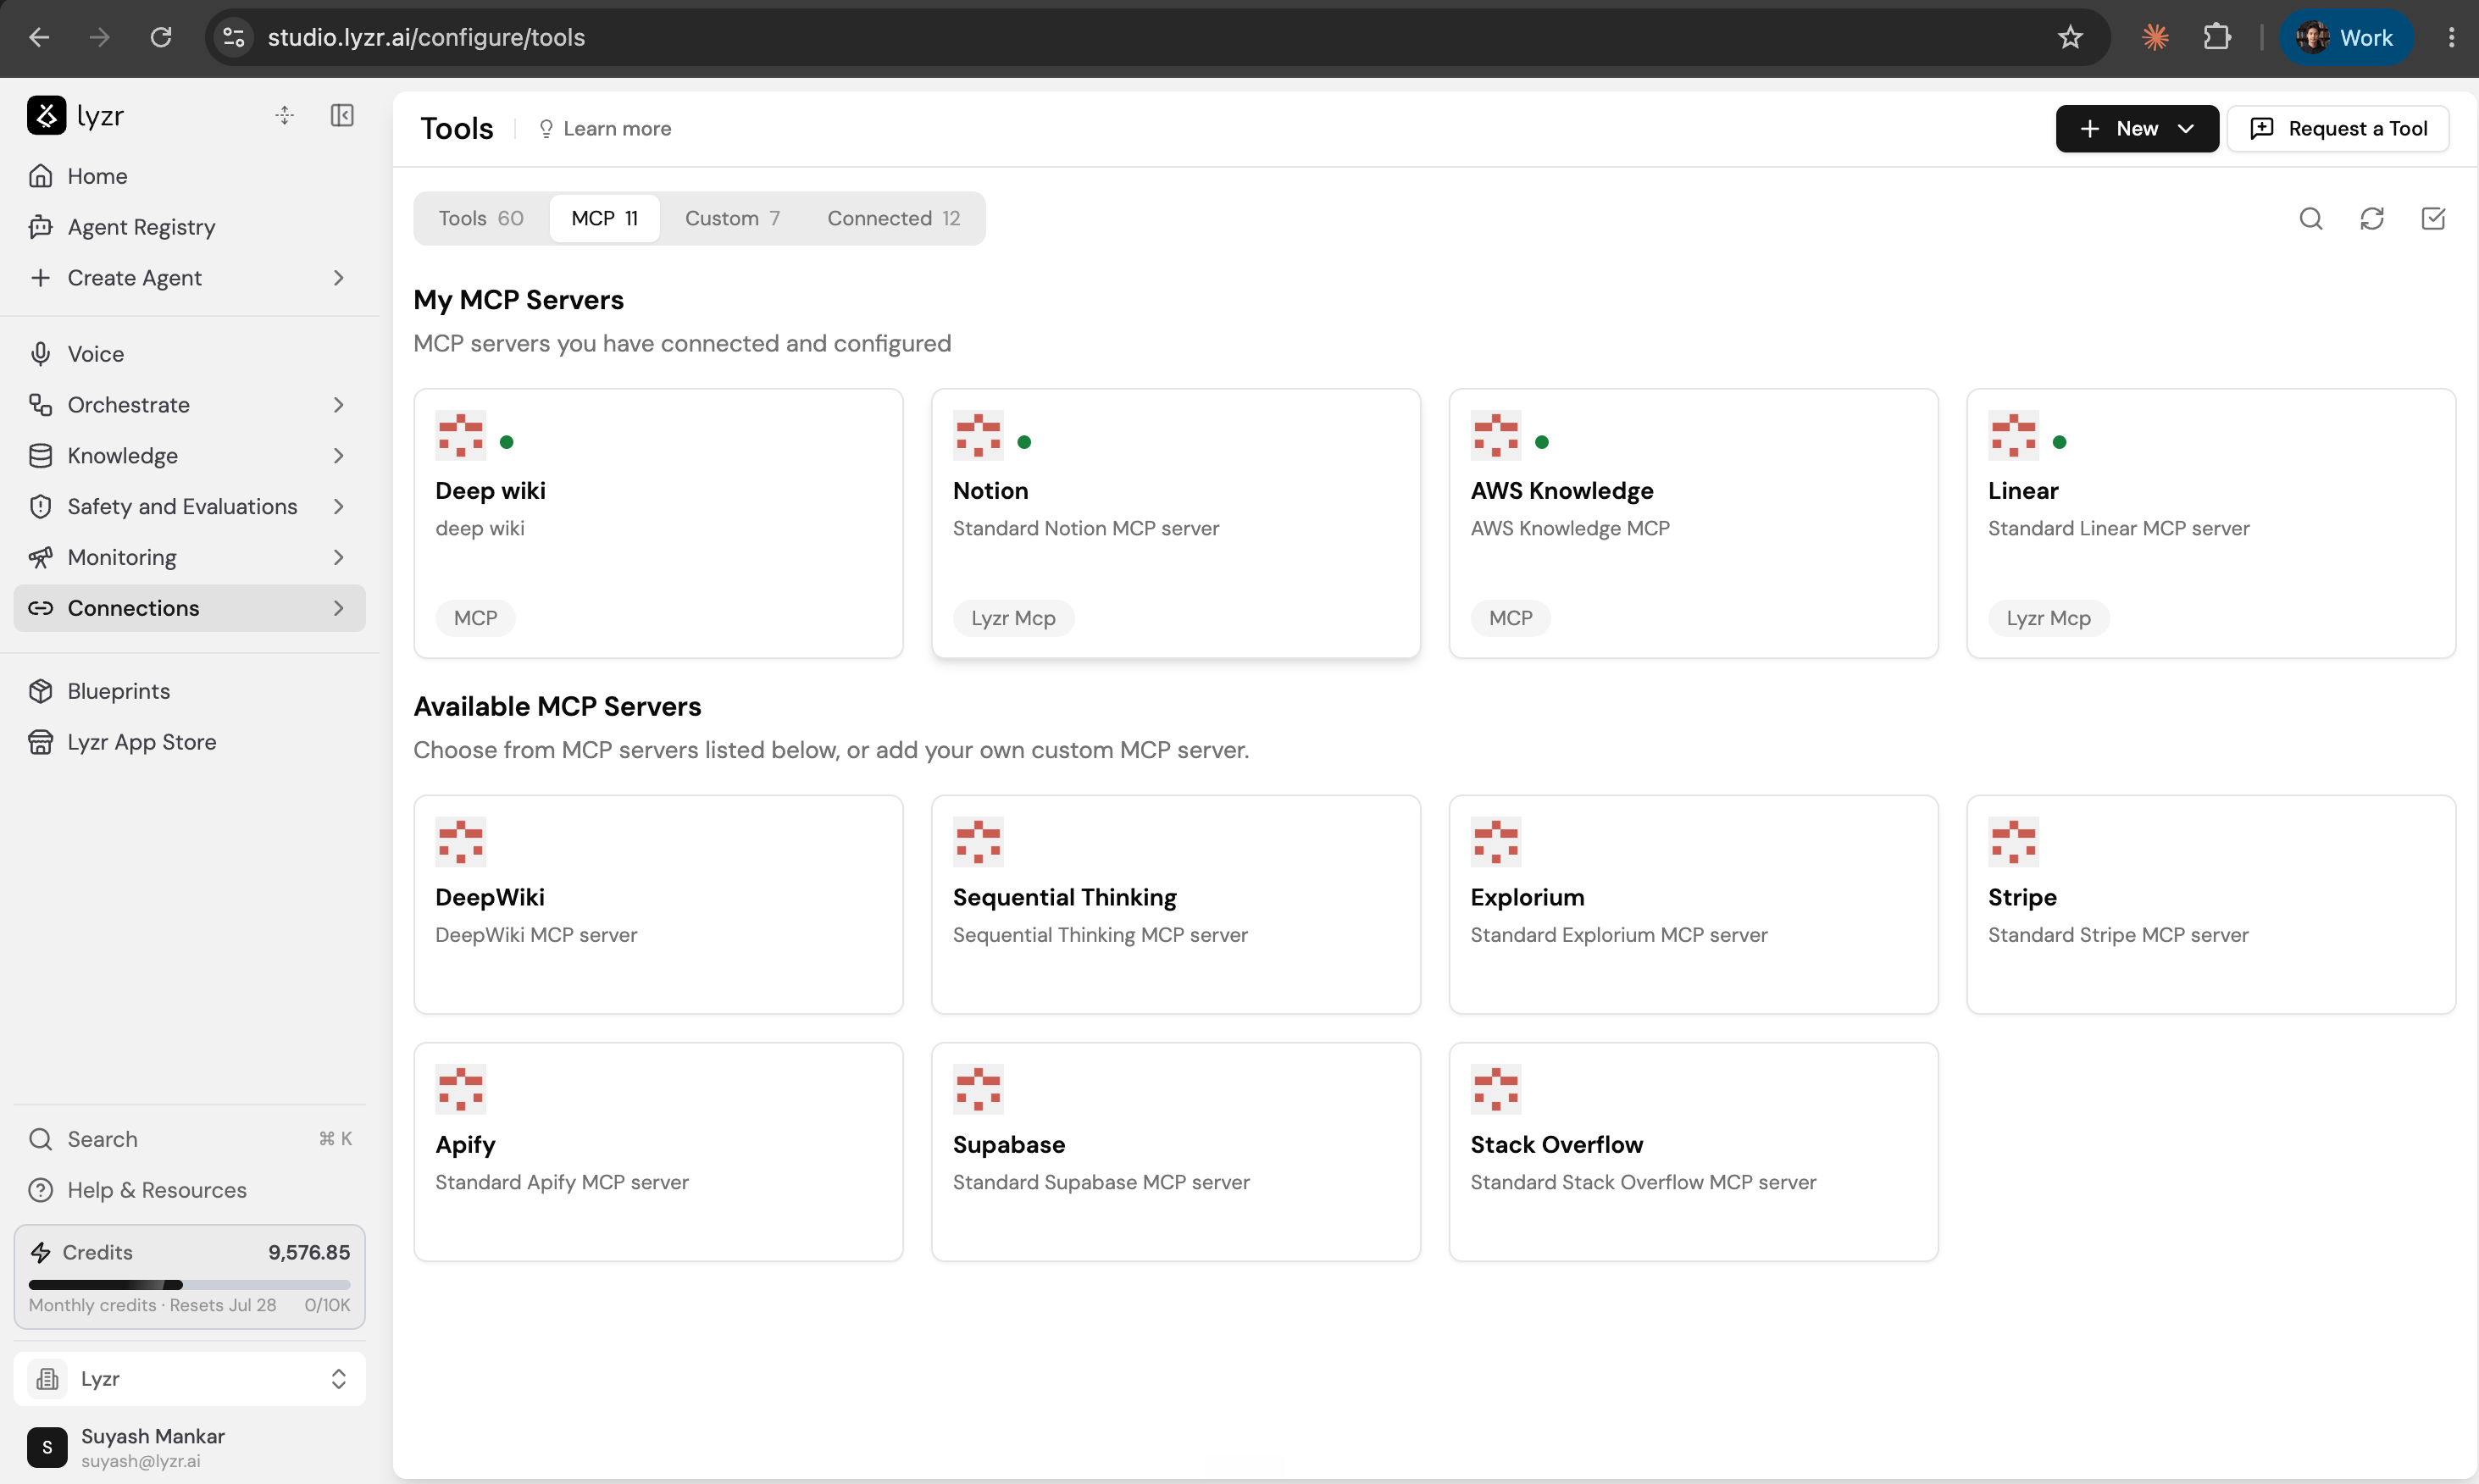
Task: View site information icon in address bar
Action: pos(234,37)
